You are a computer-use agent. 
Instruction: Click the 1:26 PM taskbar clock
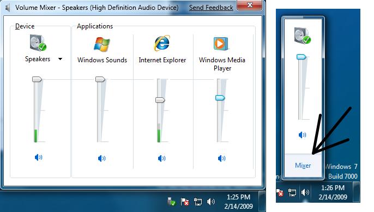333,192
